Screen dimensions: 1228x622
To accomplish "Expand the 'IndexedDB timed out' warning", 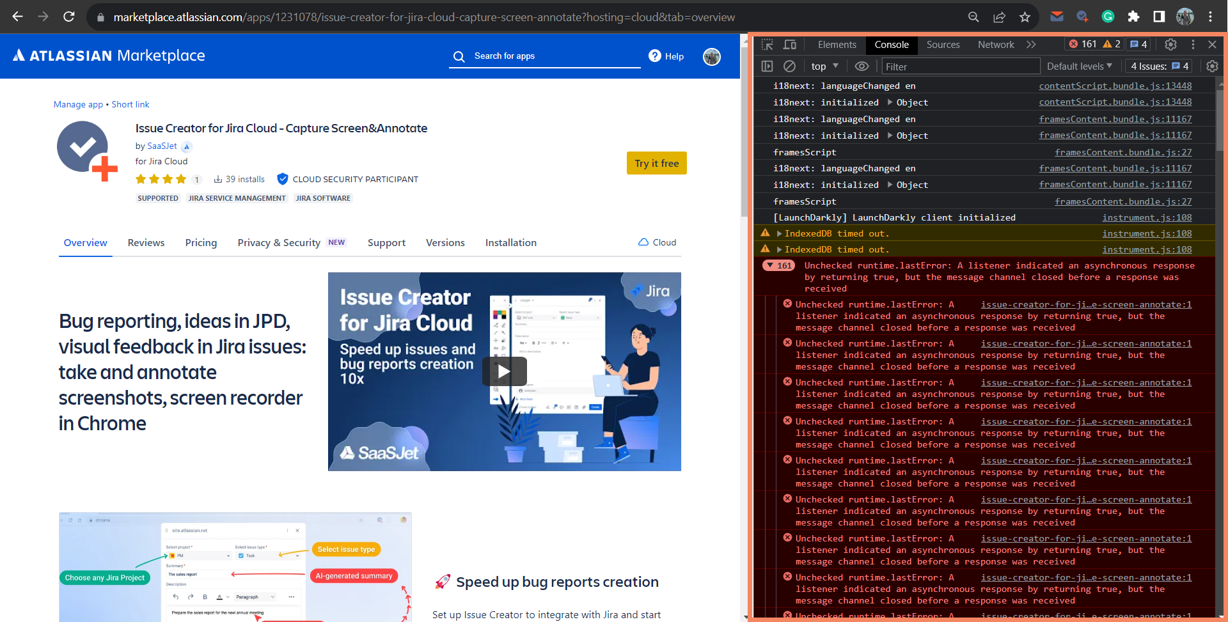I will coord(780,233).
